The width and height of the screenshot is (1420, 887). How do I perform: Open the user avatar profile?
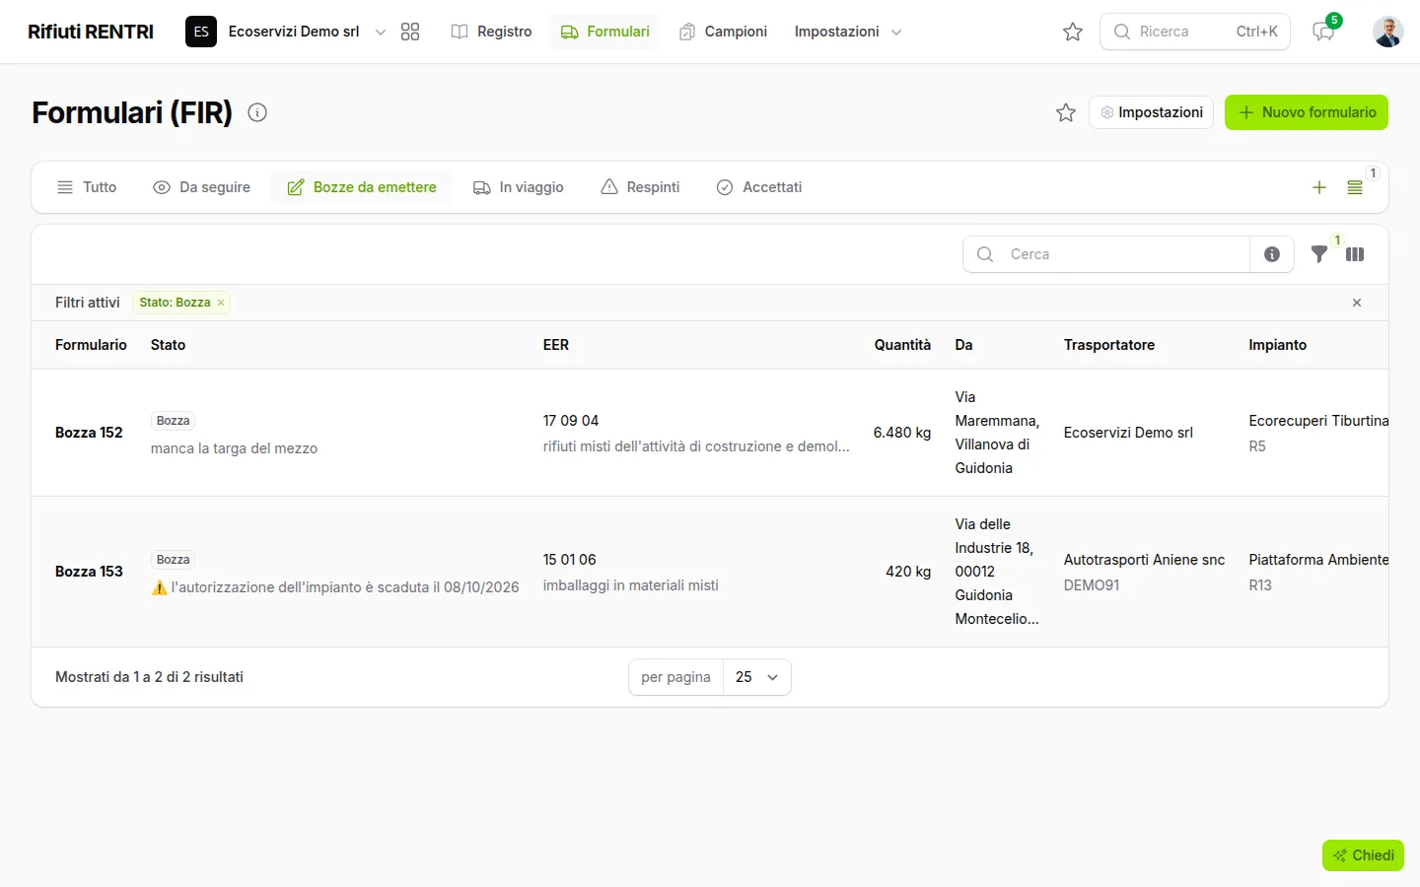pos(1388,32)
